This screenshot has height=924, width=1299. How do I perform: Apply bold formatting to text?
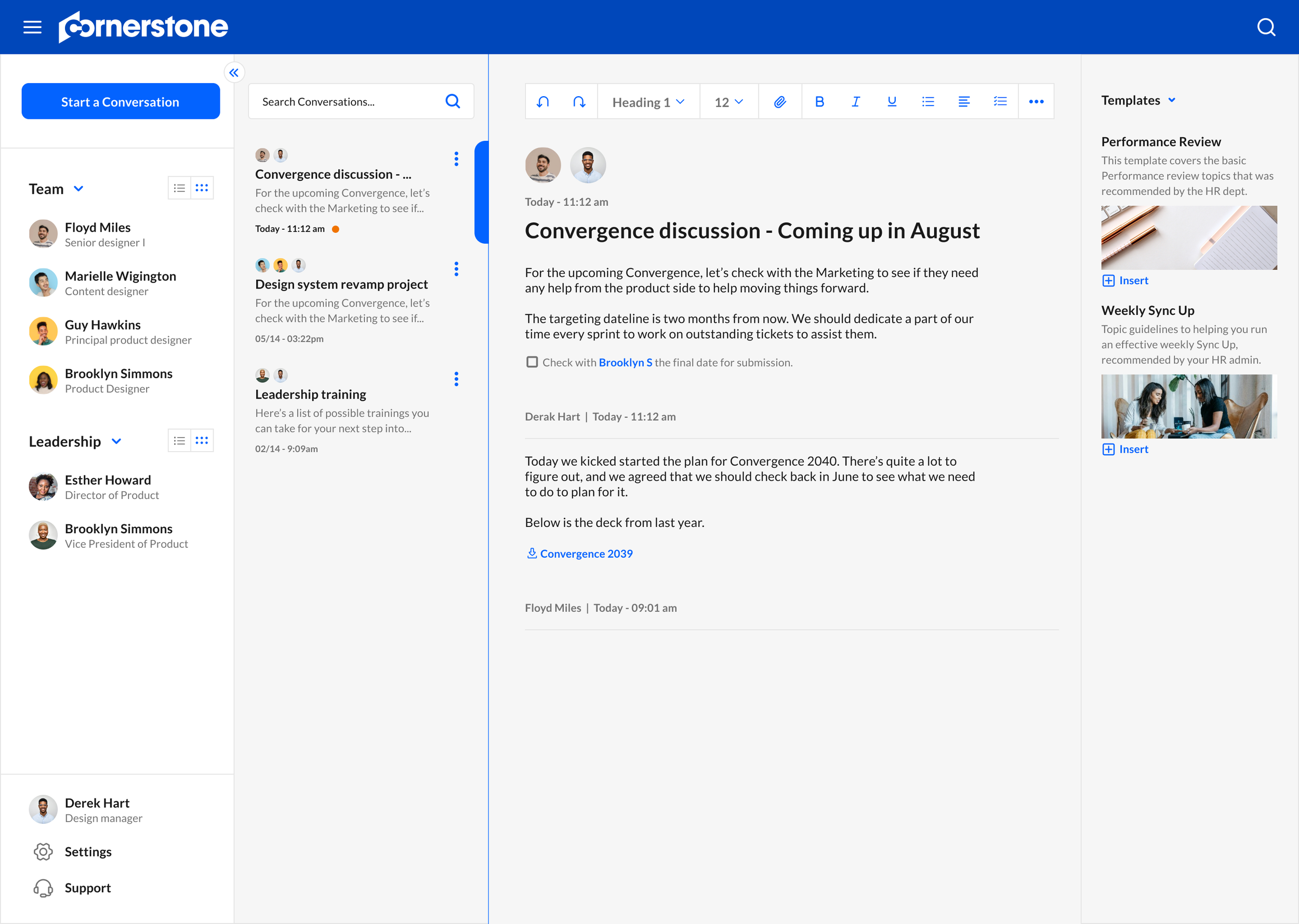click(x=819, y=101)
